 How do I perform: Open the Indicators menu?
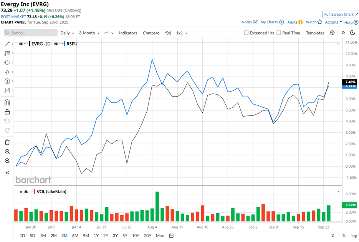pos(128,33)
